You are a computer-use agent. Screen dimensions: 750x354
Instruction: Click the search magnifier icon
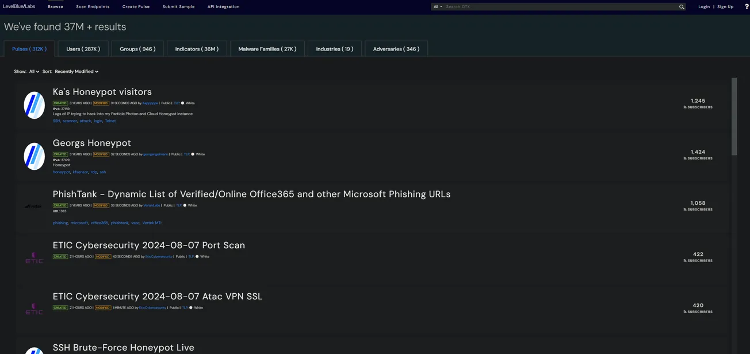[682, 6]
